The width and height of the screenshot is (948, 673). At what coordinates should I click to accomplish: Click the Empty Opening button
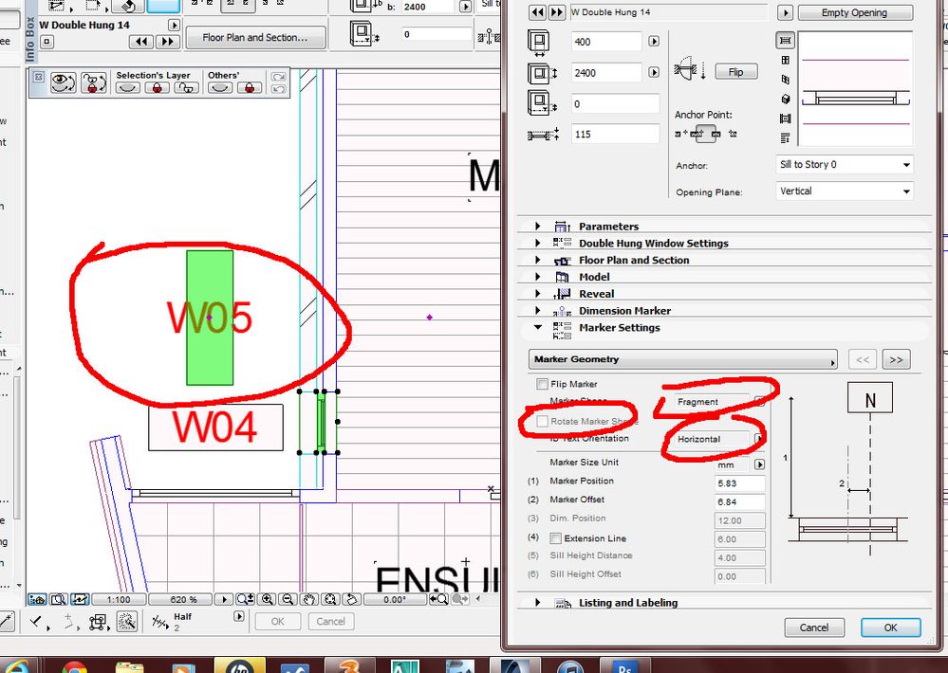point(855,12)
